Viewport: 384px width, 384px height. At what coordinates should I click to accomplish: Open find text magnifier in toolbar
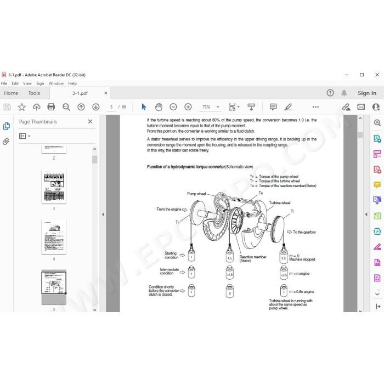click(x=66, y=107)
